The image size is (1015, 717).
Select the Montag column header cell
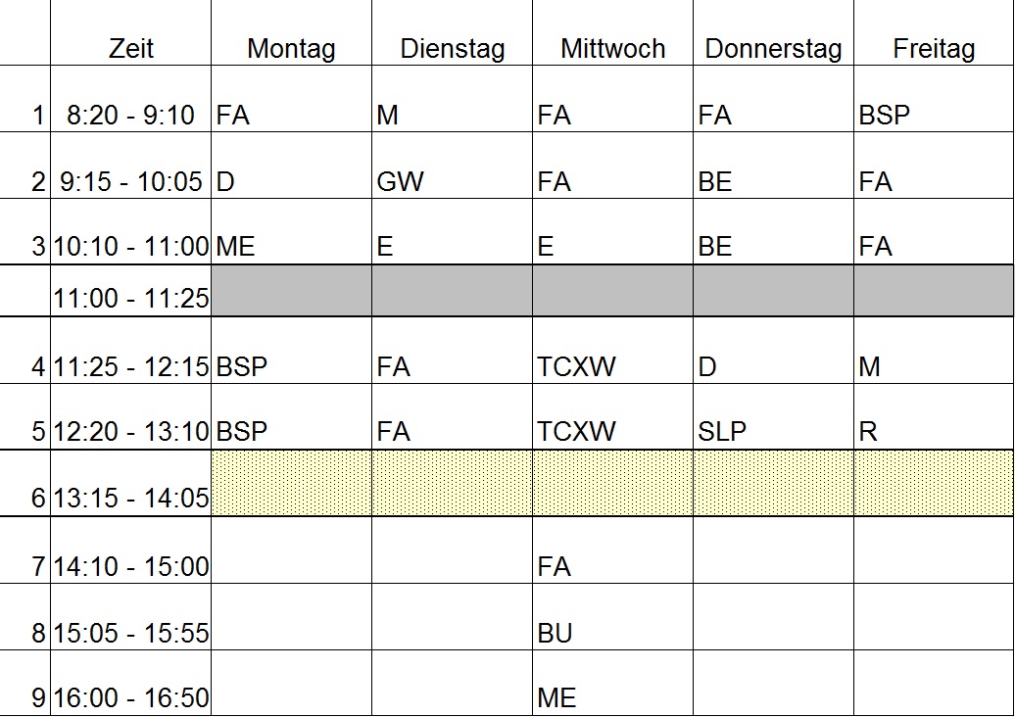coord(291,32)
